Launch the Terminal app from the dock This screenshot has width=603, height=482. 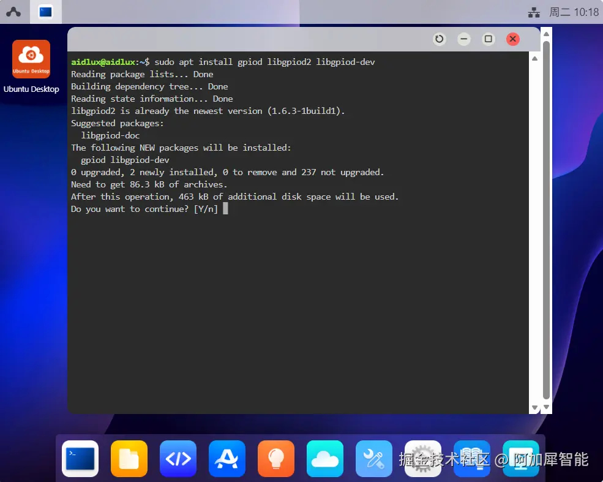pyautogui.click(x=80, y=459)
